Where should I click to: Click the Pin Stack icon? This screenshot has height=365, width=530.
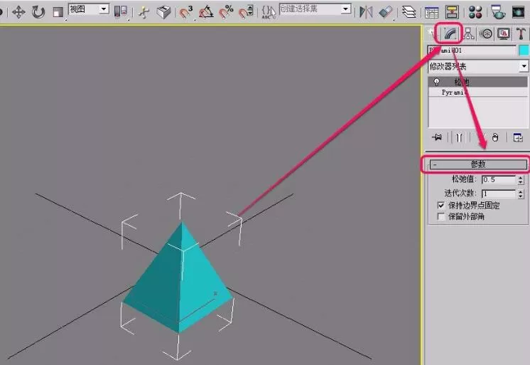click(x=437, y=137)
